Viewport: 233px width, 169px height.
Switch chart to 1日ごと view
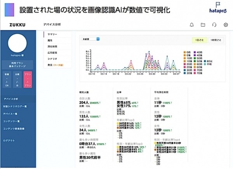[199, 39]
